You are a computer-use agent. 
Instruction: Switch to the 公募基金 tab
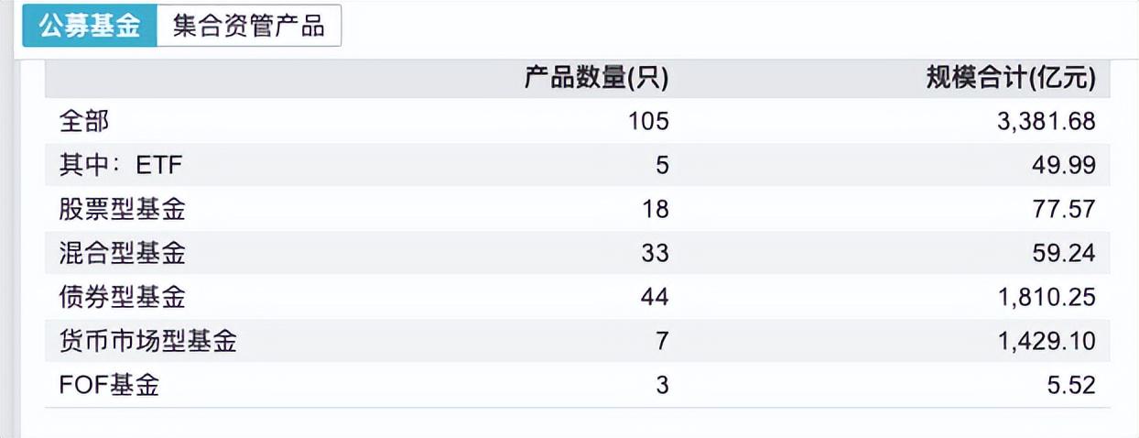tap(90, 25)
